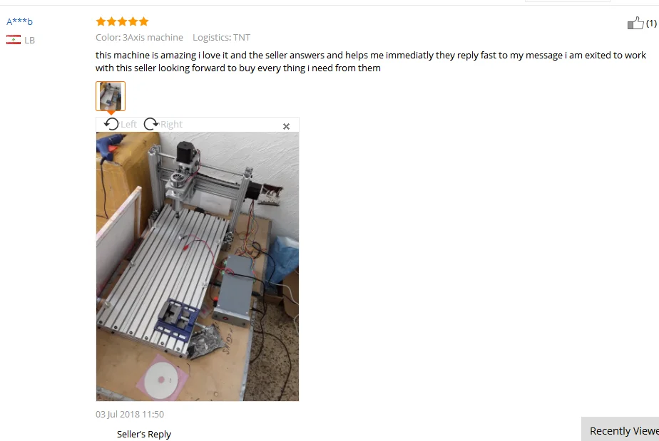Image resolution: width=659 pixels, height=441 pixels.
Task: Rotate the review photo right using the clockwise arrow icon
Action: pyautogui.click(x=151, y=124)
